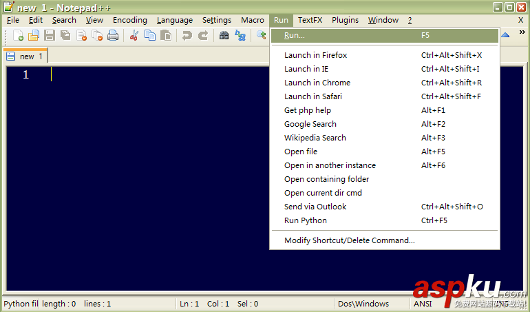Close document with menu bar X
The height and width of the screenshot is (312, 530).
point(520,20)
